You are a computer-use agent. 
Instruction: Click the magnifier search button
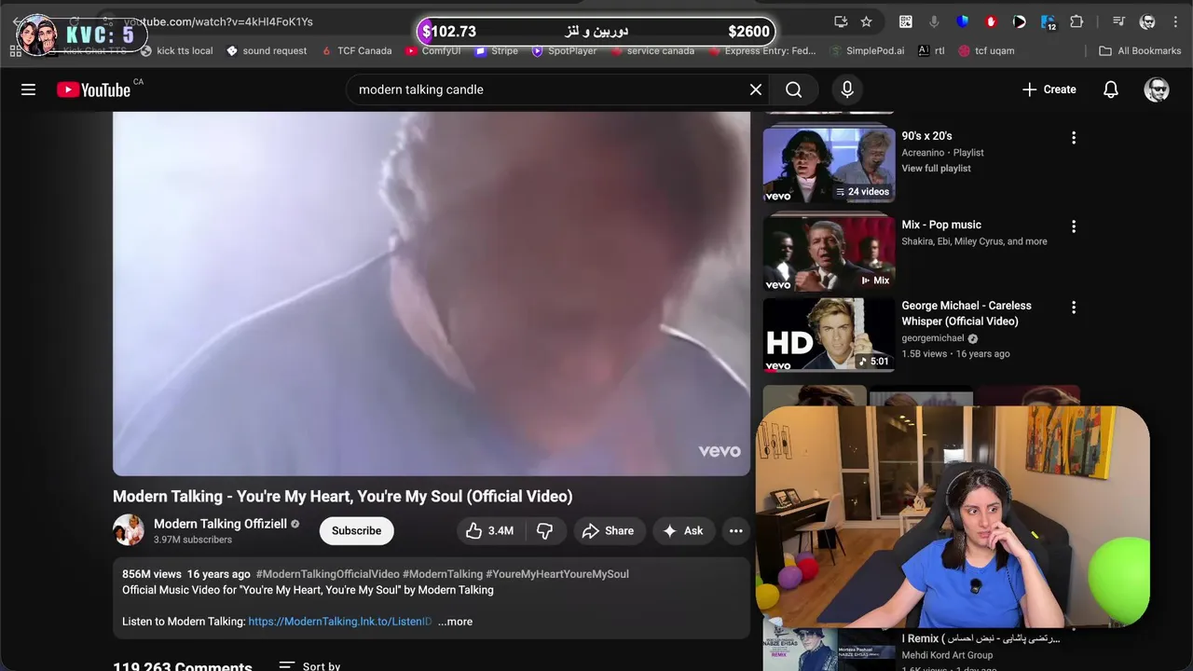pyautogui.click(x=794, y=89)
